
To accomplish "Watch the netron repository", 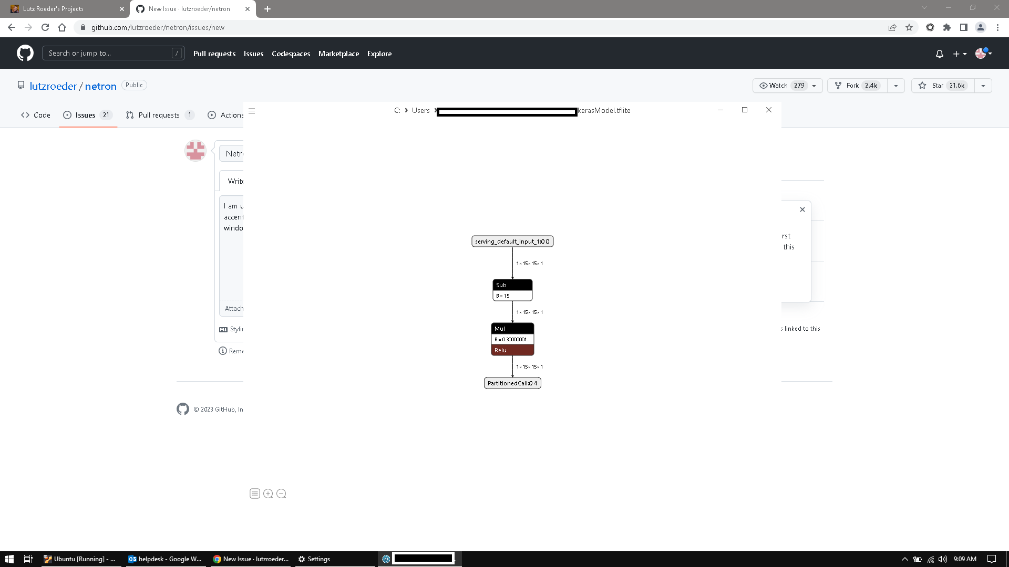I will [x=777, y=85].
